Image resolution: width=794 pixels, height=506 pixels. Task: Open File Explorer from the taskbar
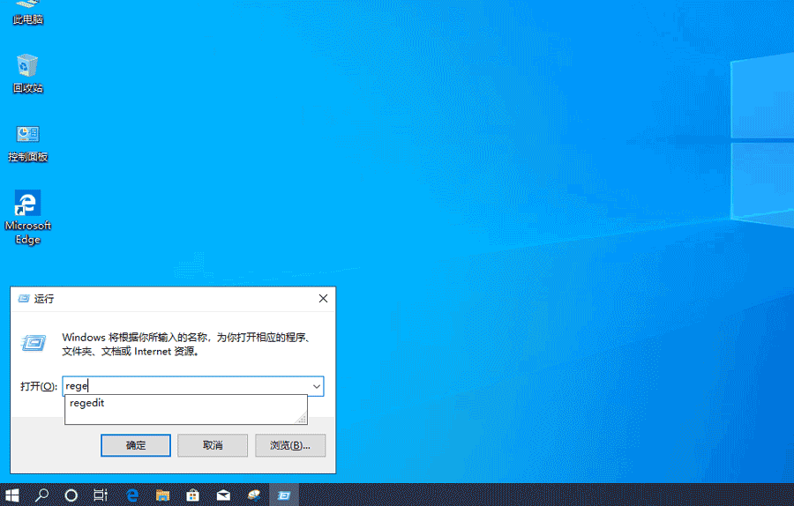[x=162, y=495]
